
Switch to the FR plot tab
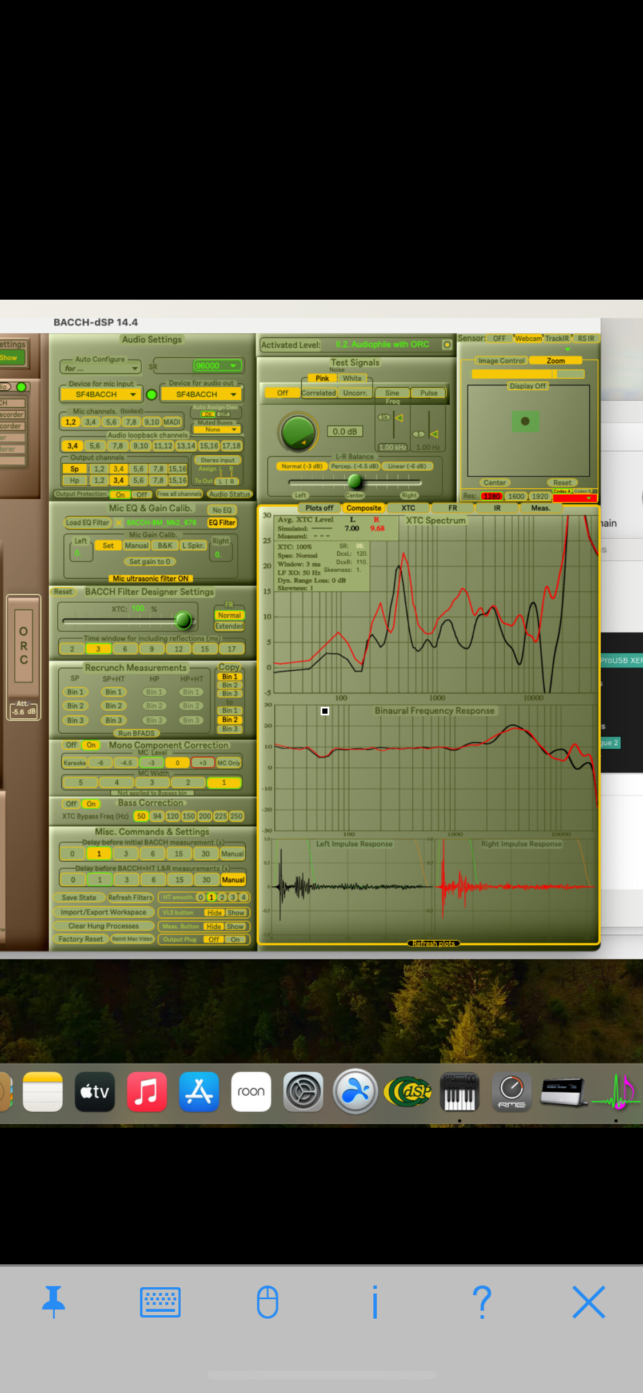[x=453, y=508]
